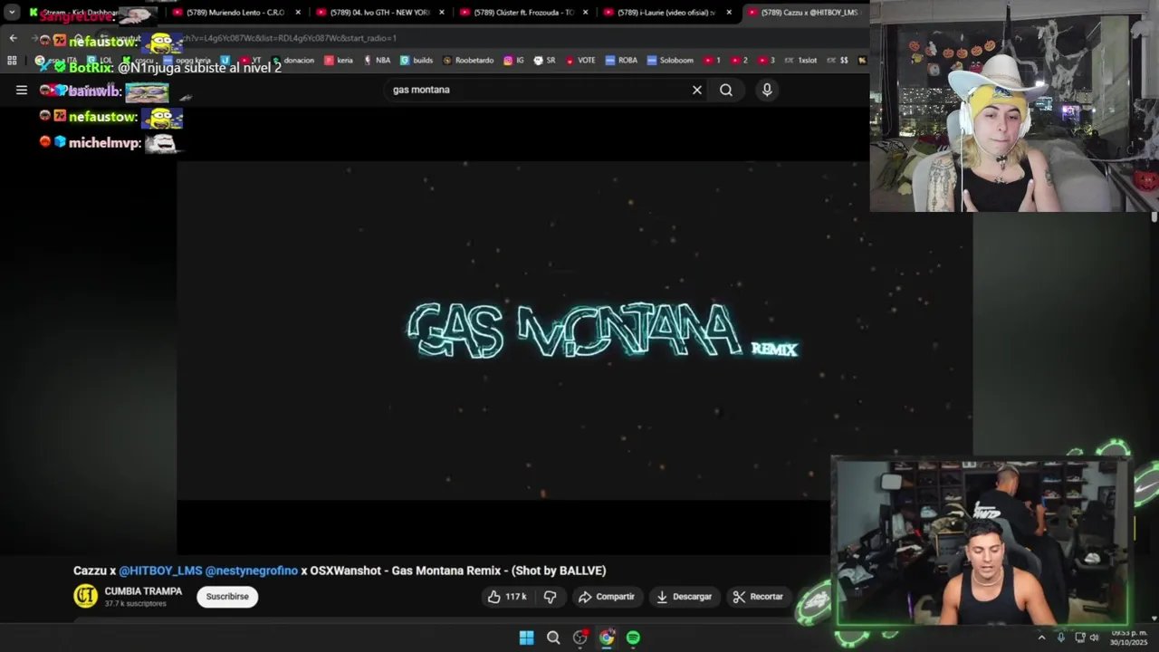Screen dimensions: 1159x652
Task: Open the Soloboom bookmark
Action: 670,61
